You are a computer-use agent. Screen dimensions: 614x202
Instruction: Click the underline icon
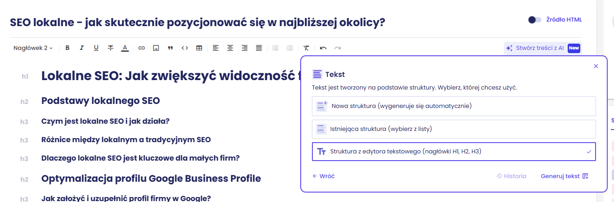pos(96,48)
